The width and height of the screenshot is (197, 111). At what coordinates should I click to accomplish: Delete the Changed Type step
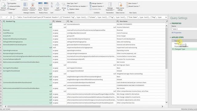pyautogui.click(x=173, y=49)
